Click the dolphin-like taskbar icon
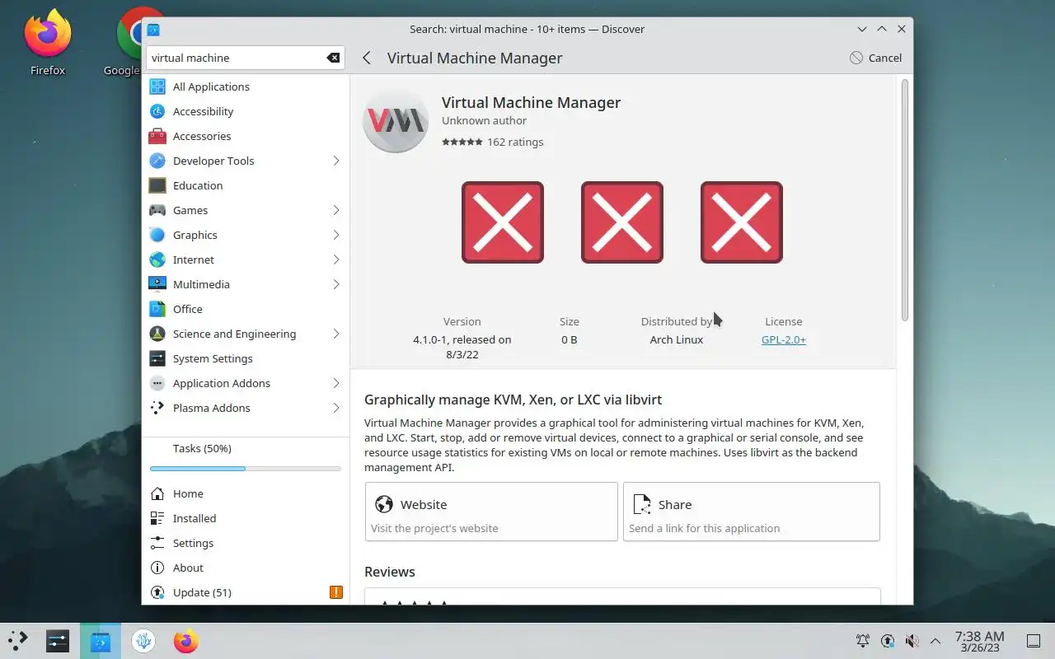The height and width of the screenshot is (659, 1055). point(143,641)
